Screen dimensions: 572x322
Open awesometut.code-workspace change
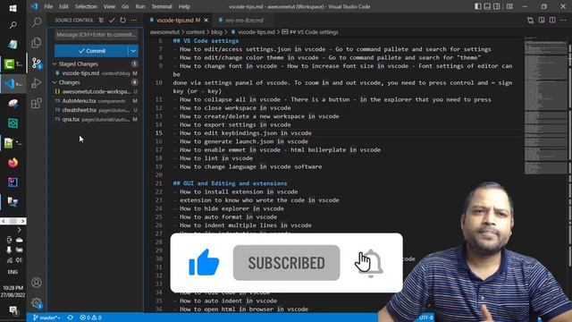[x=97, y=91]
